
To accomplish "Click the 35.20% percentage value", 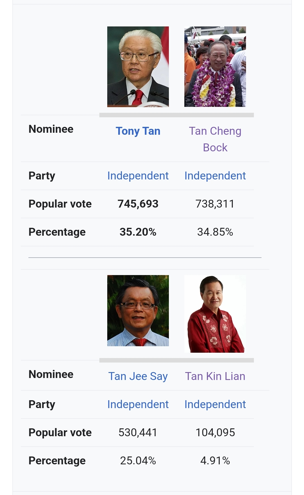I will pyautogui.click(x=138, y=232).
